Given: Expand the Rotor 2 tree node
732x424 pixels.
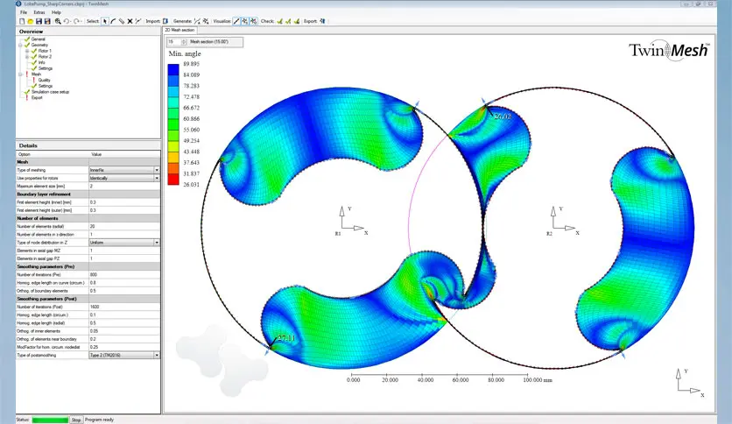Looking at the screenshot, I should (27, 56).
